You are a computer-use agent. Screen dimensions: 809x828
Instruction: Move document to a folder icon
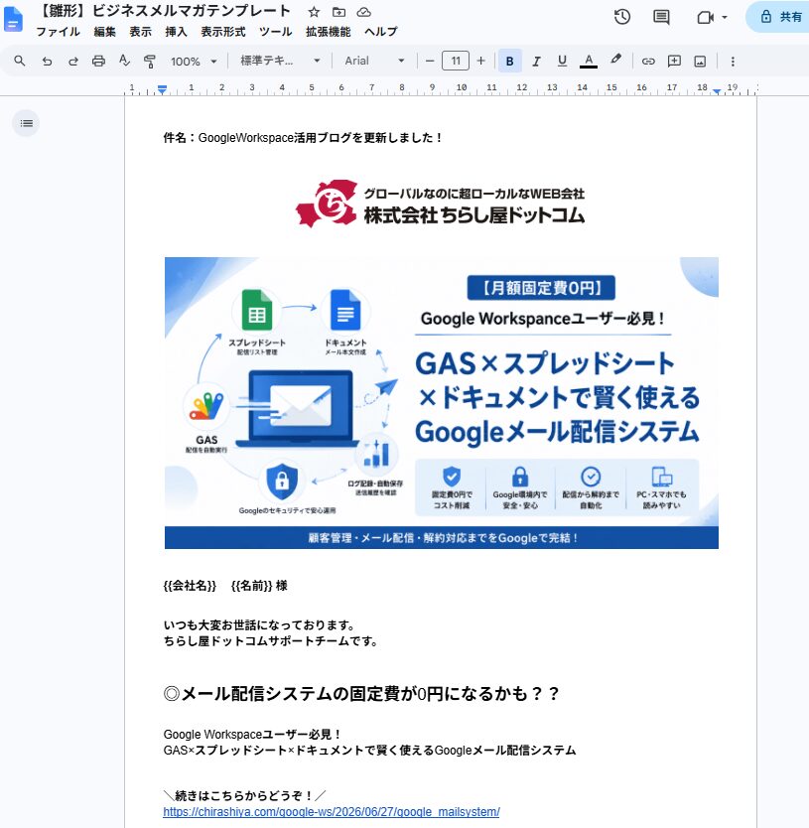[339, 12]
